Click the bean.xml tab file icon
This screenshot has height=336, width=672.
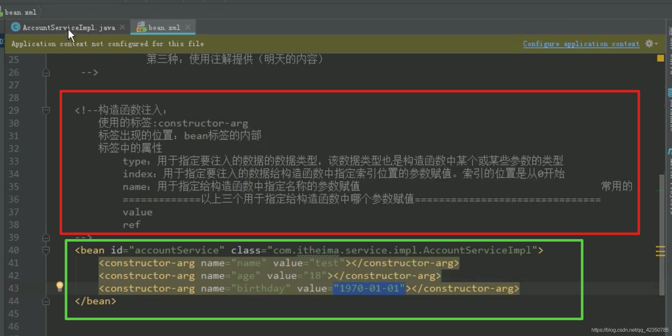click(x=141, y=28)
